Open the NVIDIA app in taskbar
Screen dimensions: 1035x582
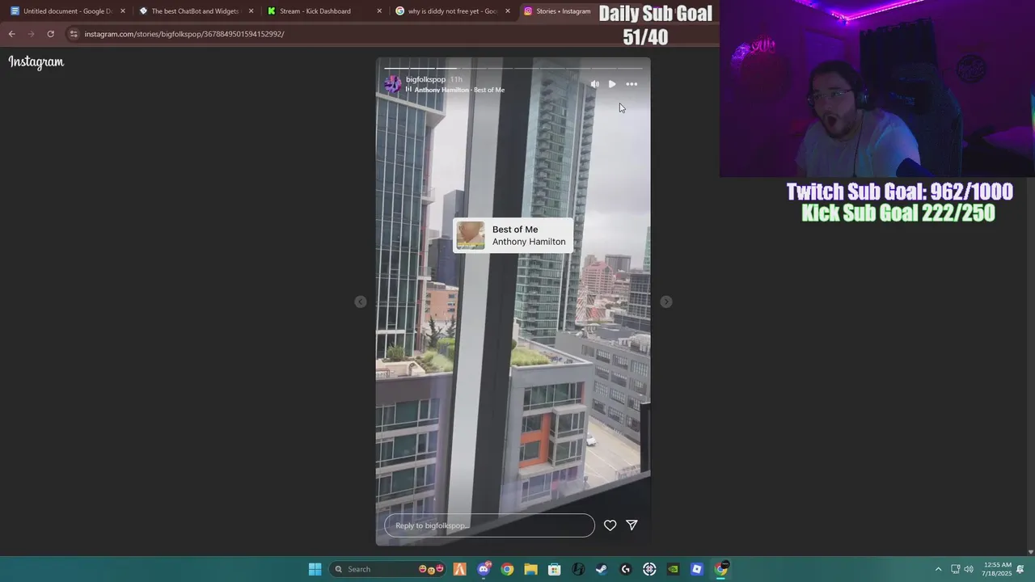tap(673, 569)
